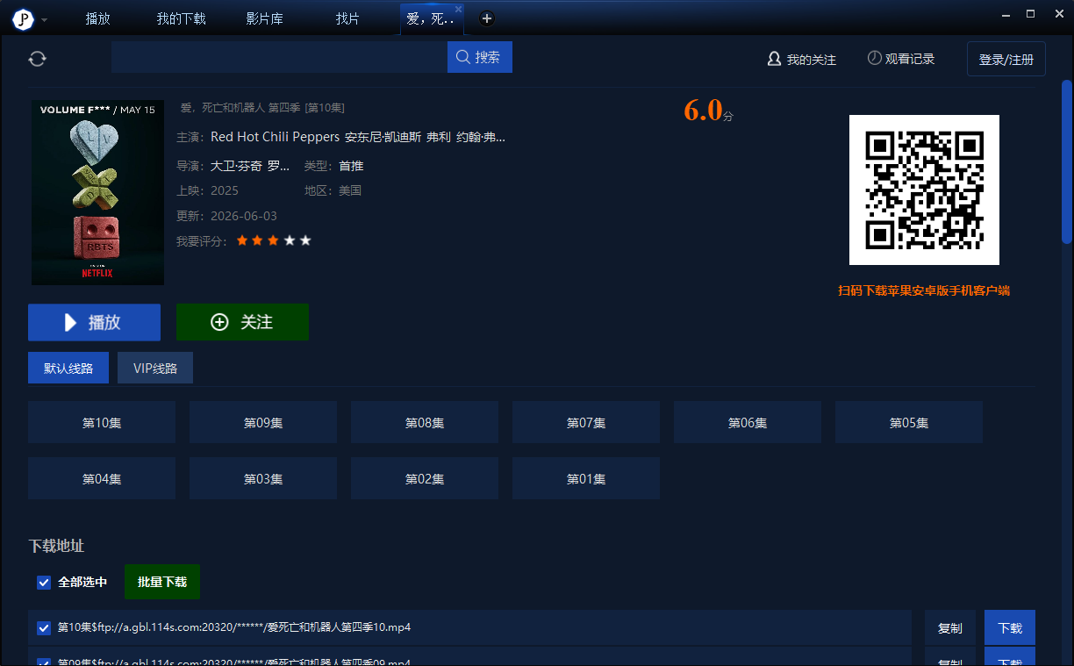The width and height of the screenshot is (1074, 666).
Task: Close the 爱，死.. tab
Action: point(458,9)
